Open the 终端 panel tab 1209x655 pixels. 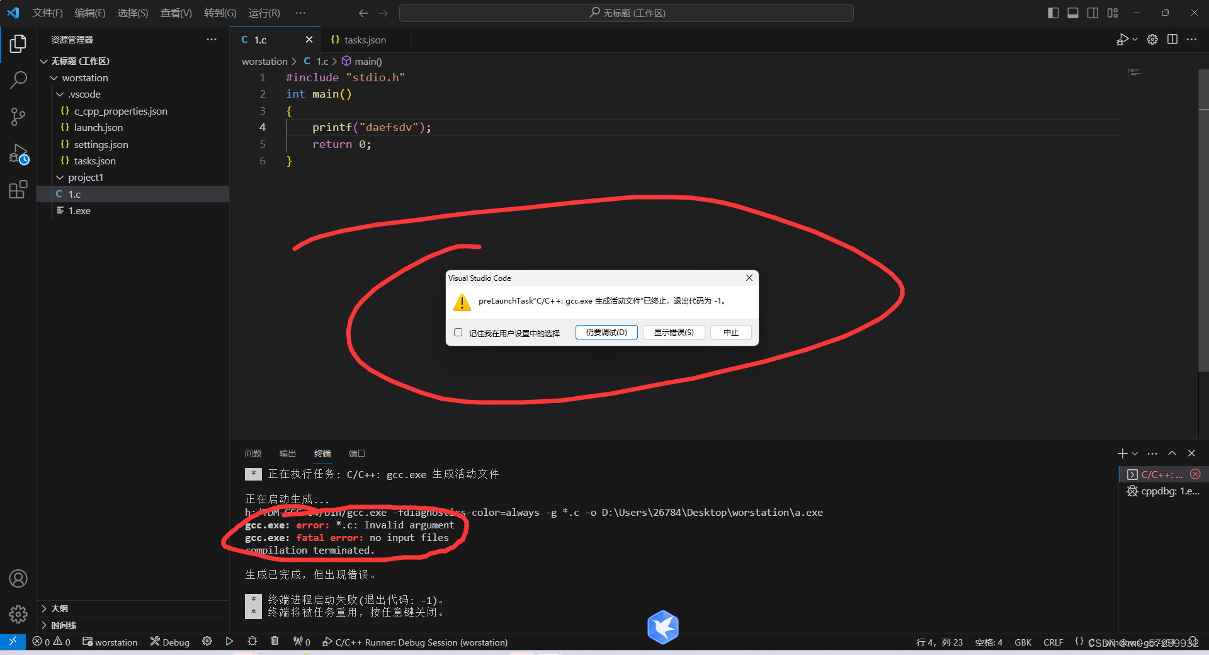point(322,453)
